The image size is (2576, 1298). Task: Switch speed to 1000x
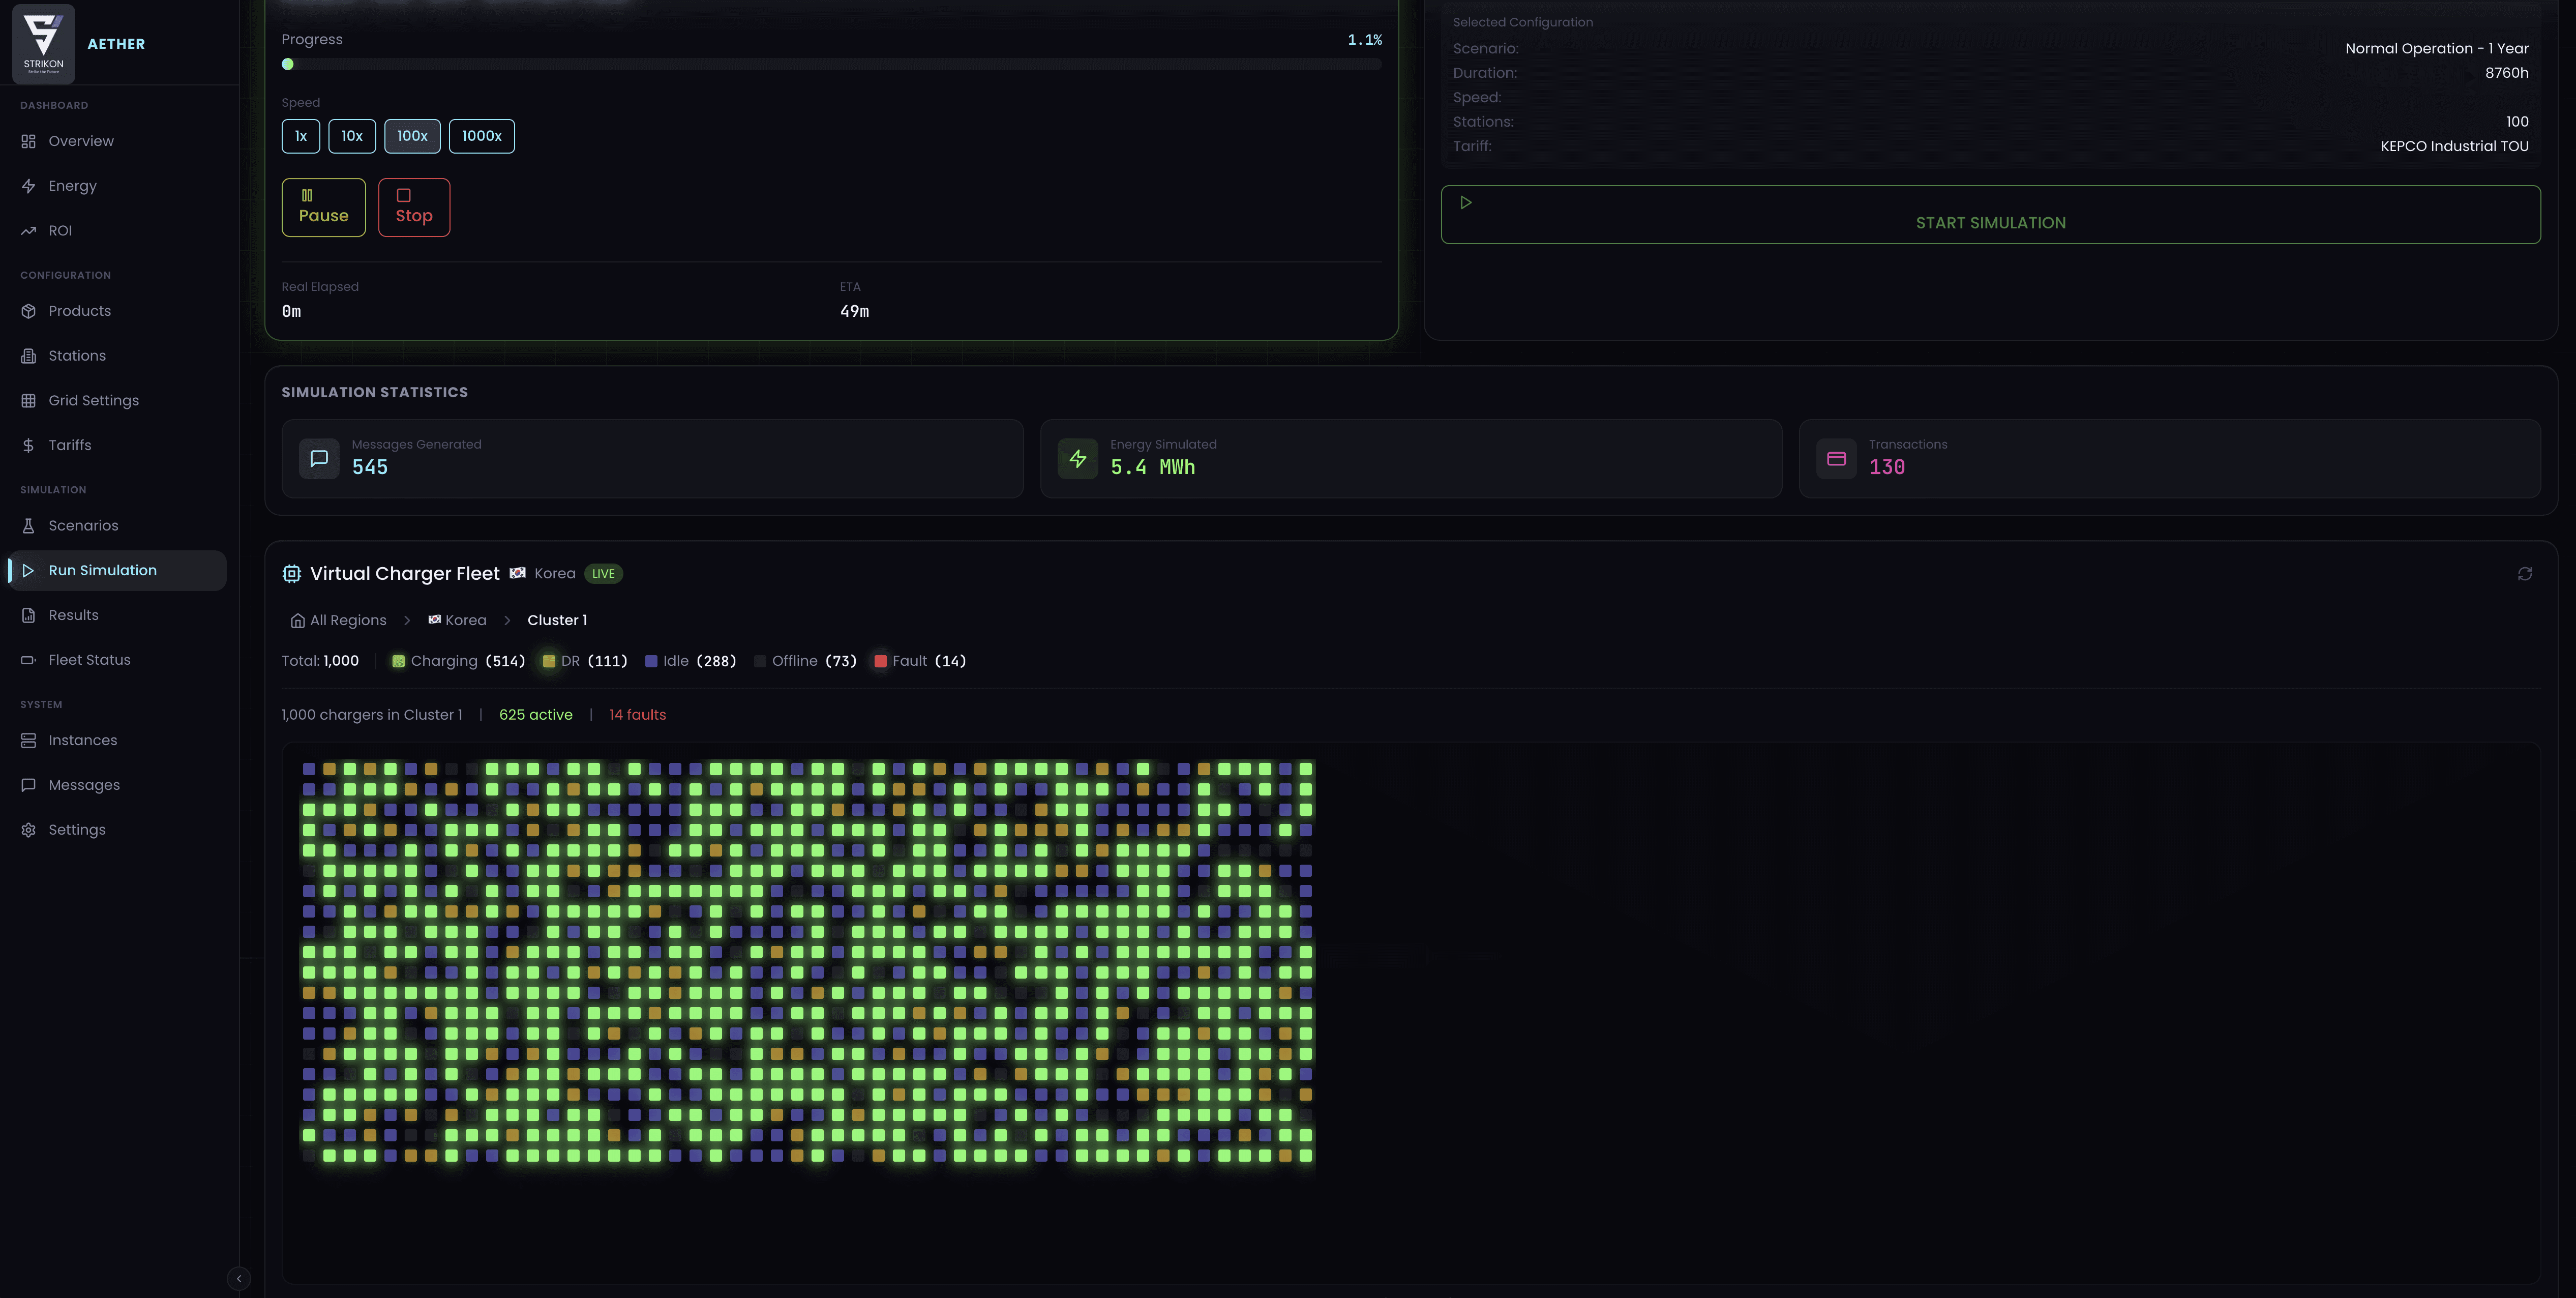pyautogui.click(x=481, y=136)
